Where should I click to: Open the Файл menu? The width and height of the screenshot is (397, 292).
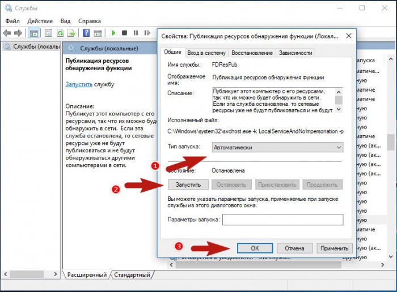12,21
